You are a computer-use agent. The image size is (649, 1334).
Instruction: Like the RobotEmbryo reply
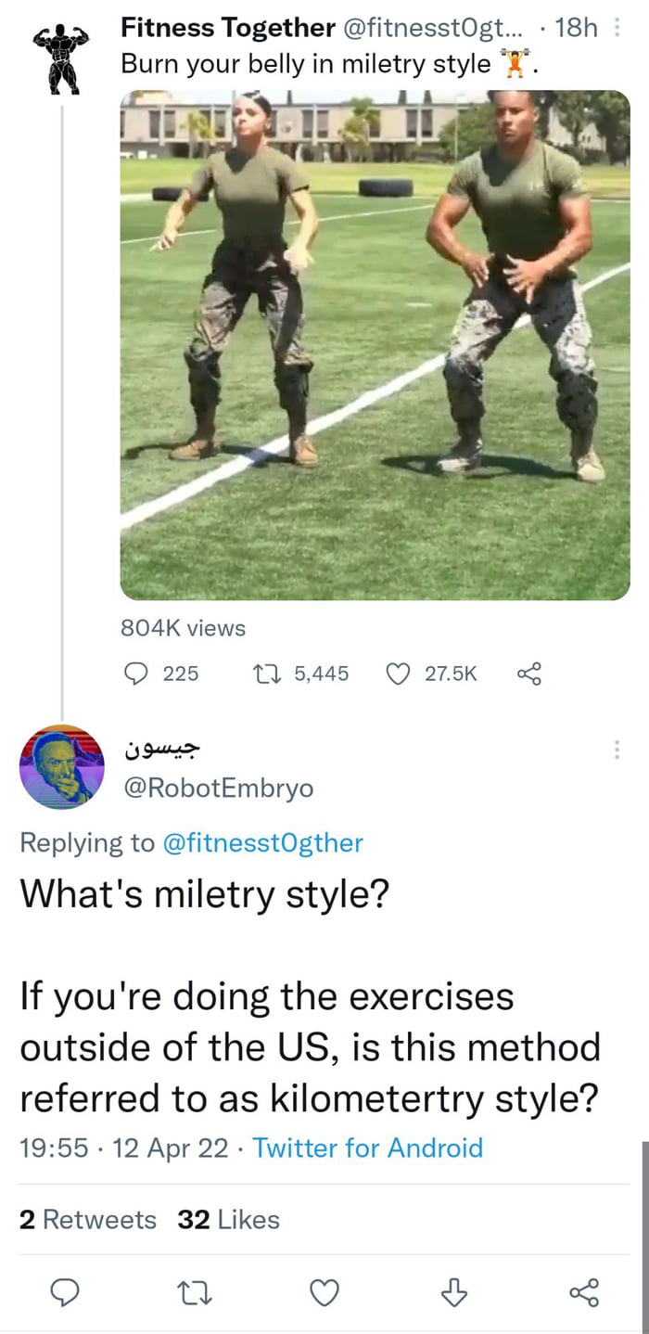point(324,1291)
